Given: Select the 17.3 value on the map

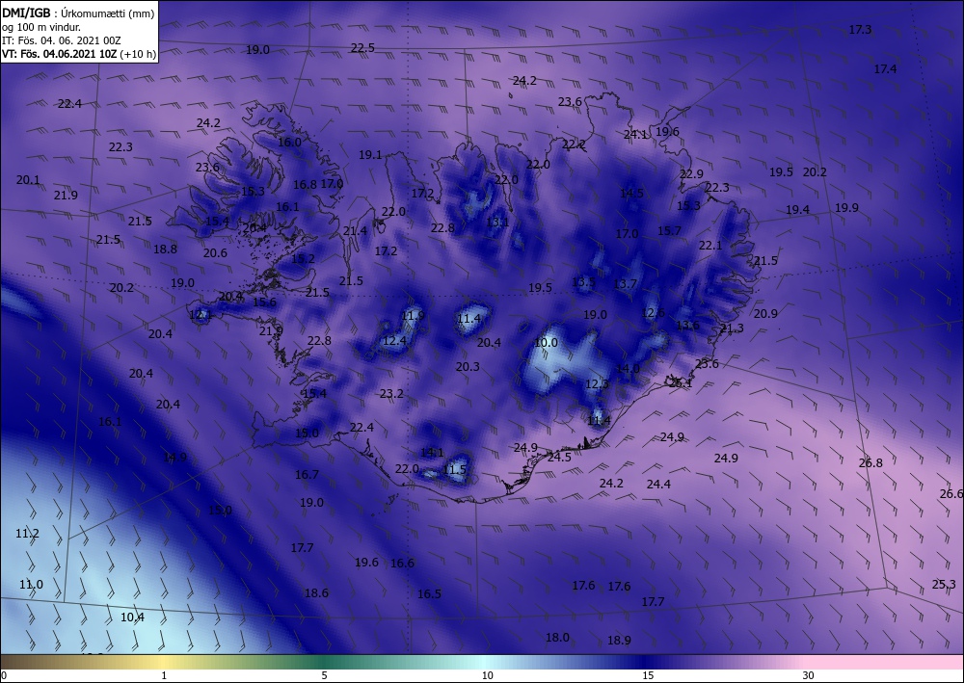Looking at the screenshot, I should click(860, 30).
